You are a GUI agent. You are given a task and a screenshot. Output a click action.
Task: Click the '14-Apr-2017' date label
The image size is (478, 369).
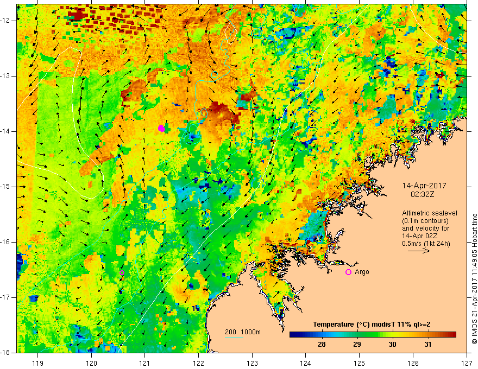424,186
